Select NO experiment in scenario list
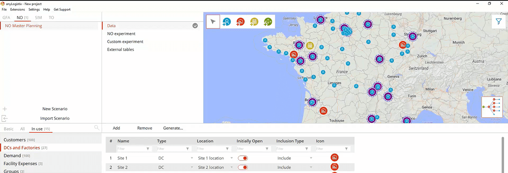 [121, 34]
